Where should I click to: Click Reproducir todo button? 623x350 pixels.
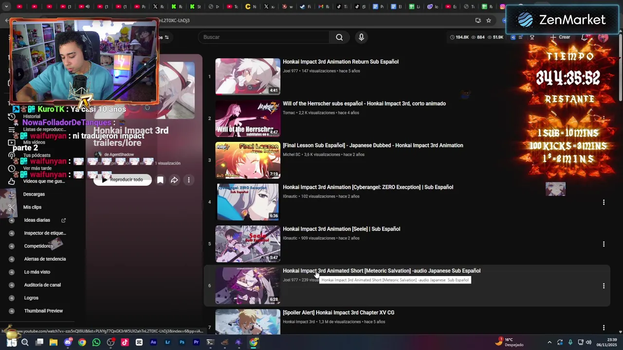tap(123, 180)
